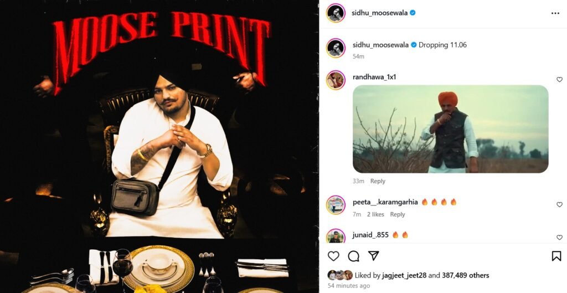Image resolution: width=567 pixels, height=293 pixels.
Task: Save the post with the bookmark icon
Action: coord(556,256)
